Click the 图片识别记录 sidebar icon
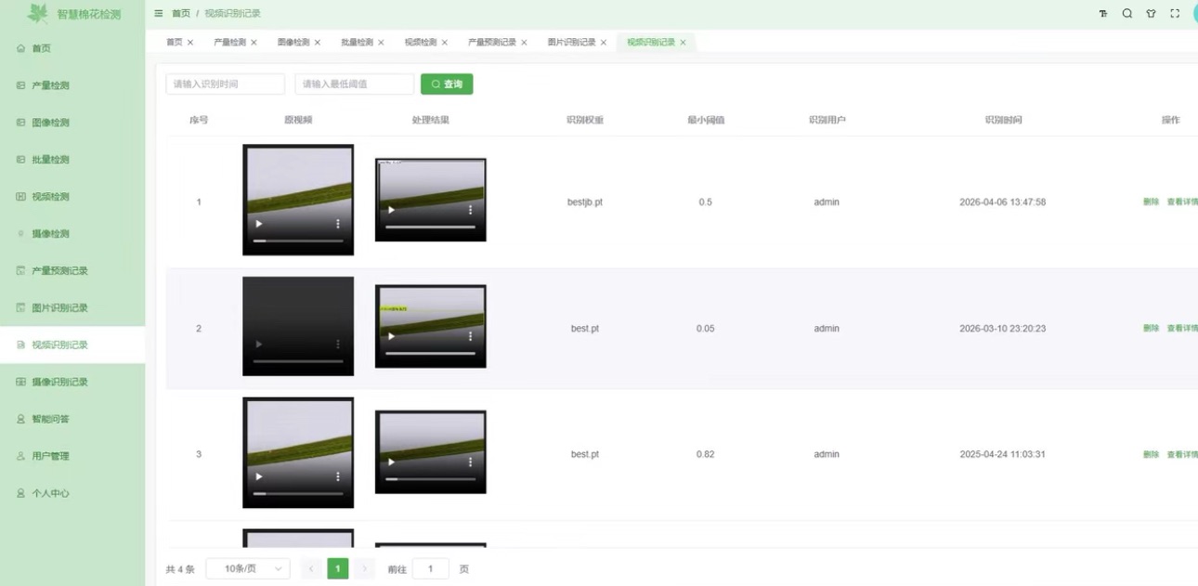Image resolution: width=1198 pixels, height=586 pixels. point(20,308)
